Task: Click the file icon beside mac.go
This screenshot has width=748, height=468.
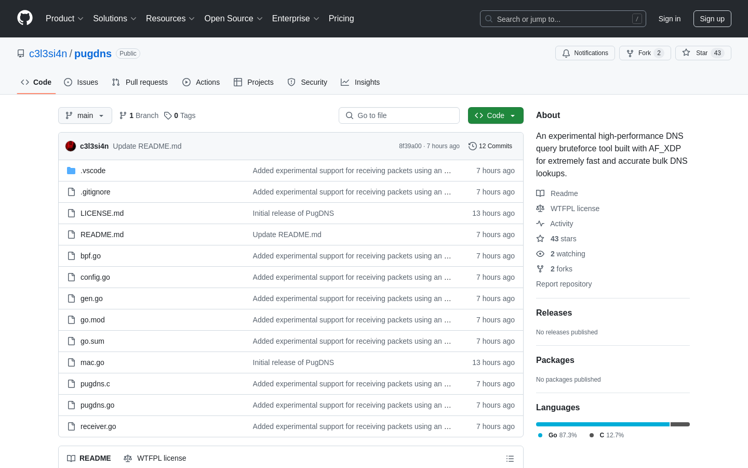Action: click(71, 362)
